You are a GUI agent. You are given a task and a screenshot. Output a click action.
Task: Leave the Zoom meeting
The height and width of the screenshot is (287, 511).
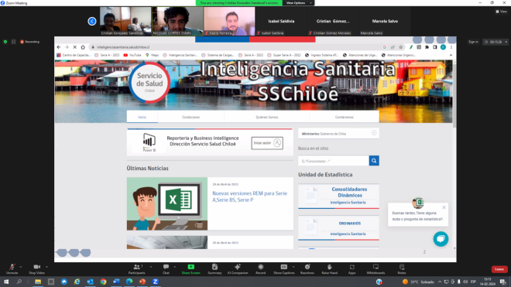click(499, 269)
